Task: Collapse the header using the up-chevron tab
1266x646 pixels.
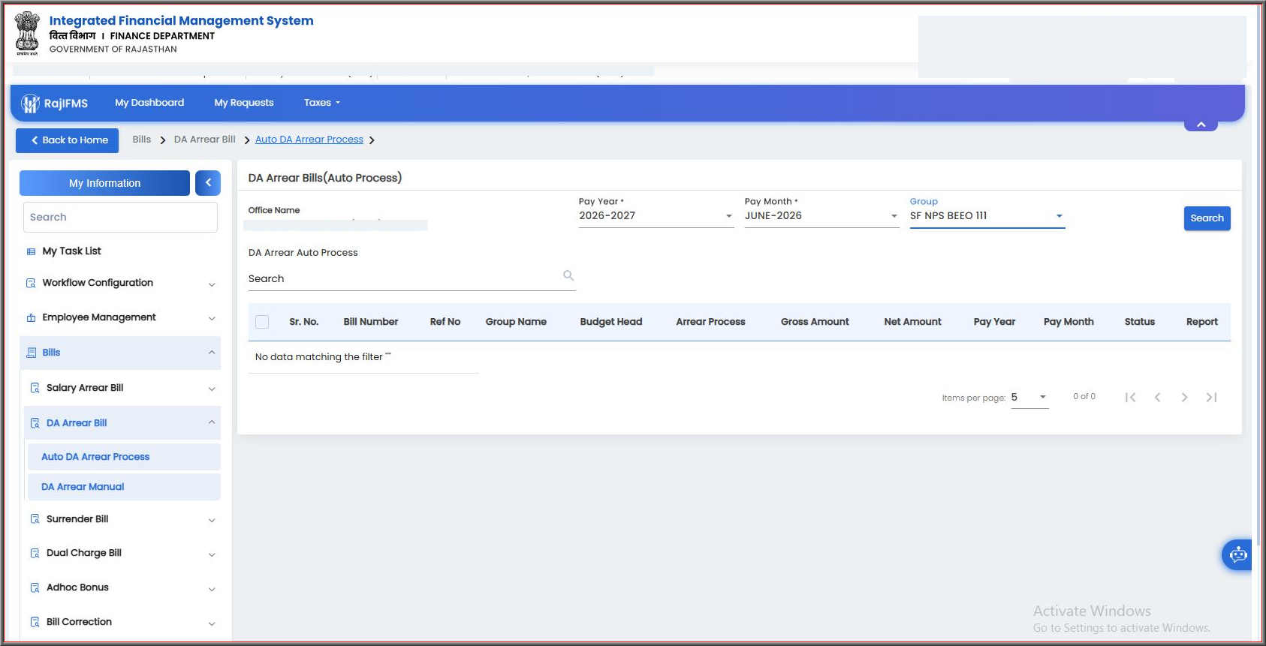Action: (x=1201, y=125)
